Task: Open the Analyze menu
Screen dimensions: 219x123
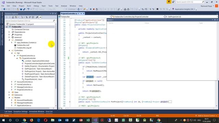Action: pyautogui.click(x=64, y=6)
